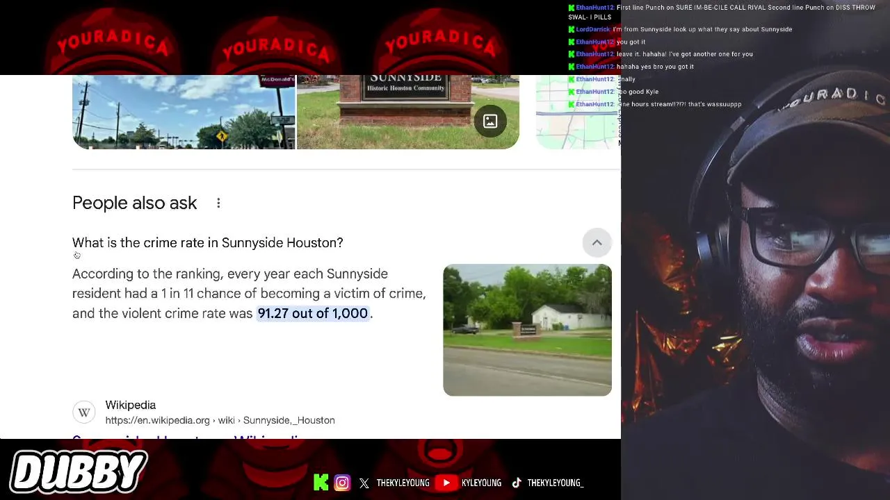Click the question about Sunnyside Houston crime rate
This screenshot has height=500, width=890.
[208, 242]
